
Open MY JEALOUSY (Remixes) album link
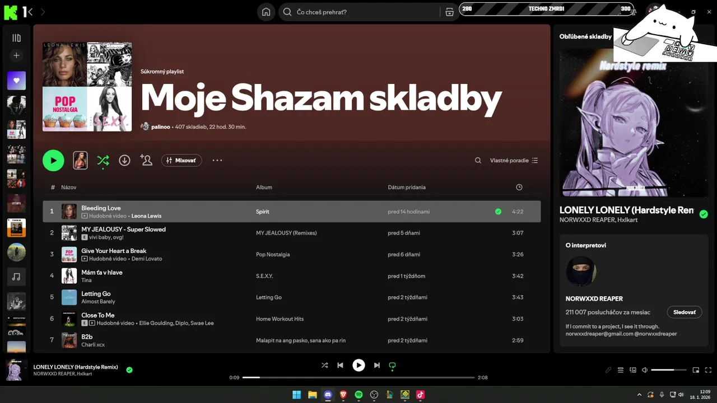coord(286,233)
